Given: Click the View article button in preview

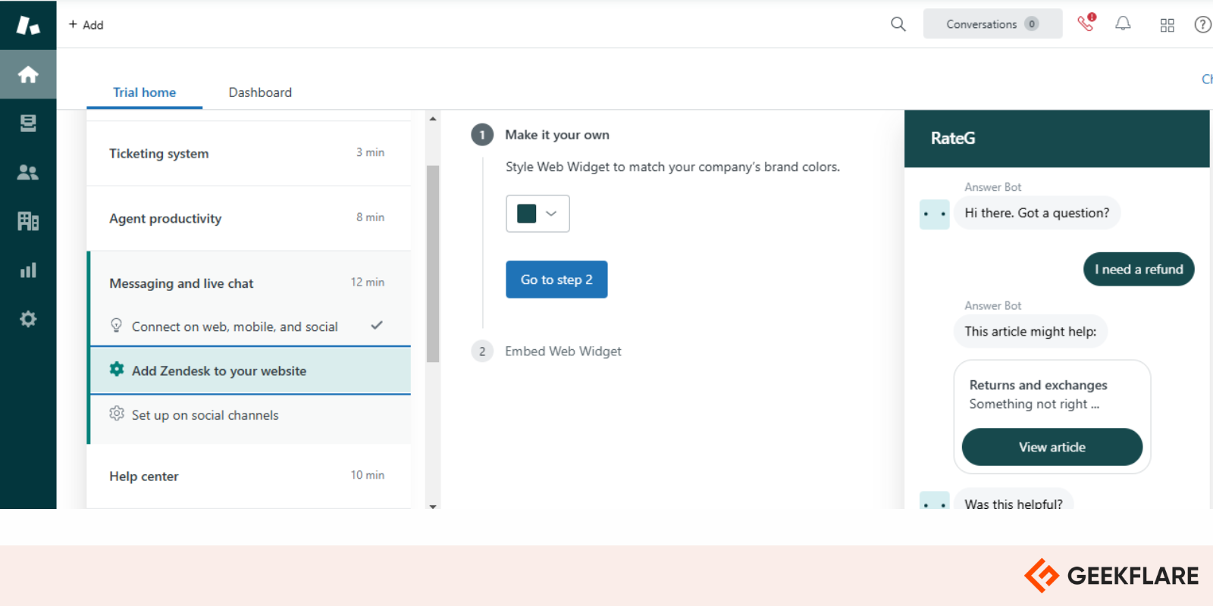Looking at the screenshot, I should pos(1052,447).
